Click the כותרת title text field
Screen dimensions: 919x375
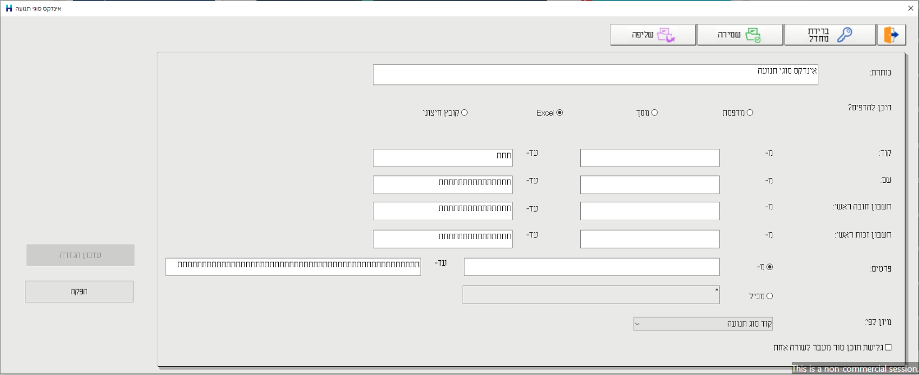(x=595, y=75)
